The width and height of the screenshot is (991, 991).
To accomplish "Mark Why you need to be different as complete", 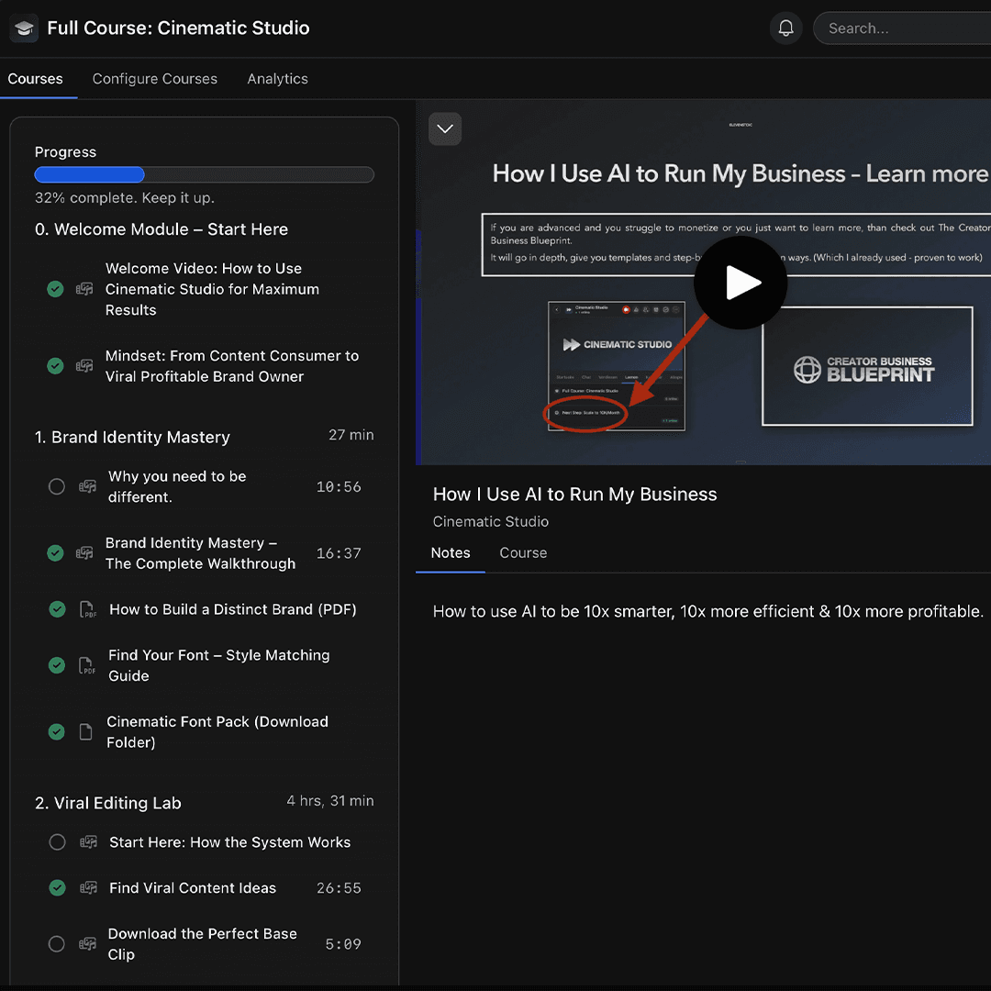I will 57,486.
